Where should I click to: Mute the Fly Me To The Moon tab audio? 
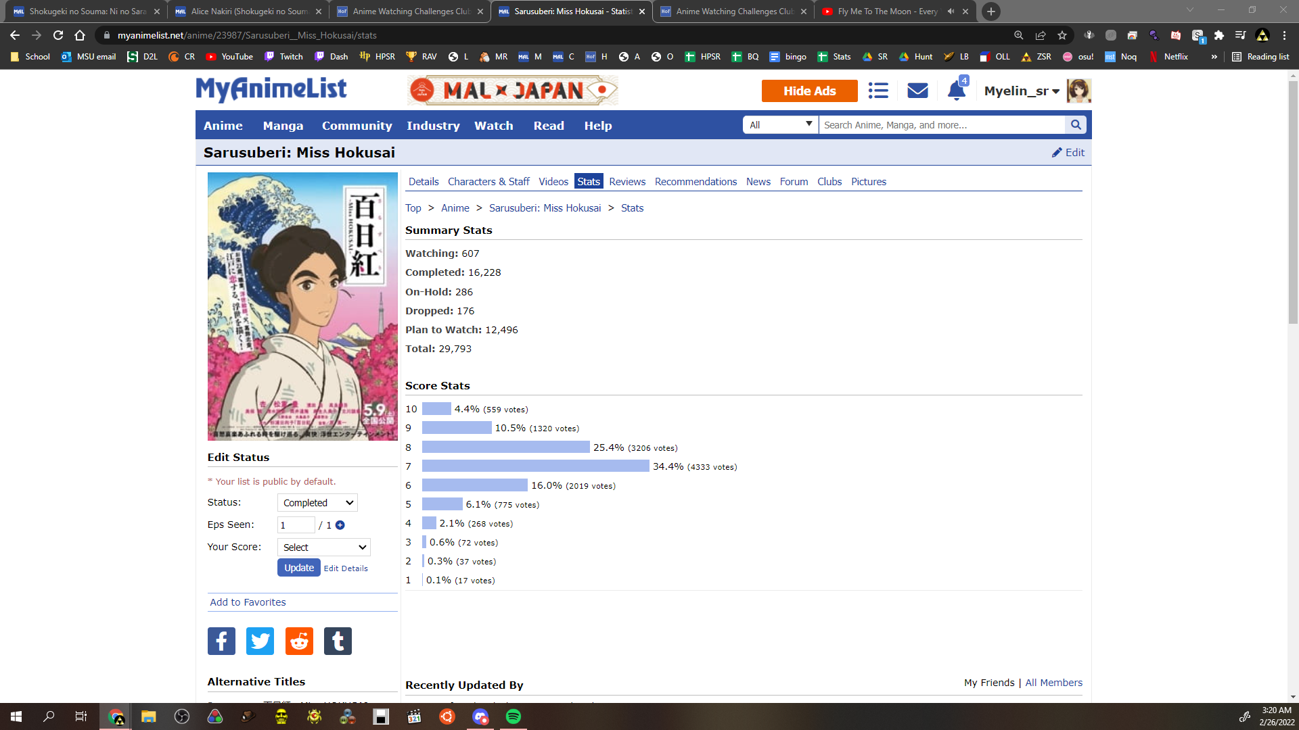tap(951, 11)
